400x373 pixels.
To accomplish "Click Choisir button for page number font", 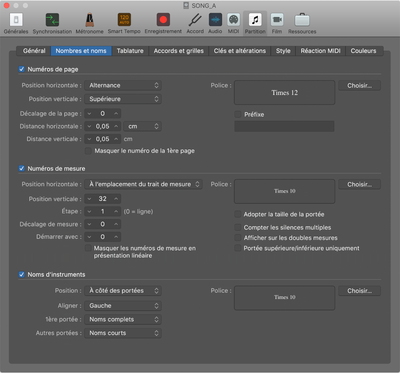I will 359,86.
